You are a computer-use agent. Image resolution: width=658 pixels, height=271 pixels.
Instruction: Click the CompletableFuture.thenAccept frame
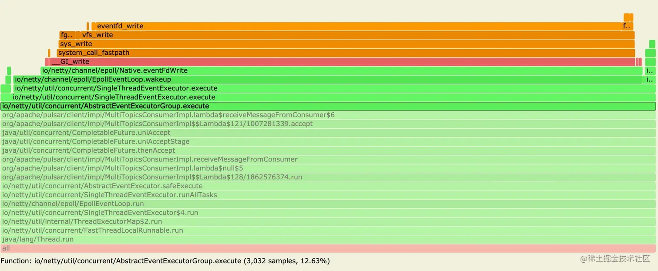pos(328,151)
